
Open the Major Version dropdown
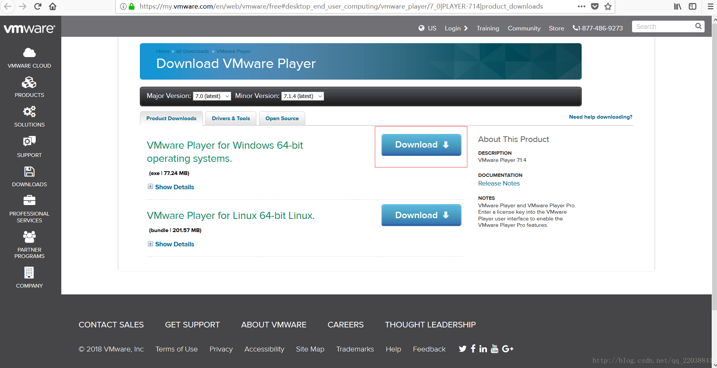pyautogui.click(x=212, y=96)
